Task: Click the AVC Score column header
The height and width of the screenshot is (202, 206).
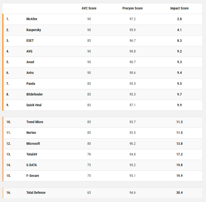Action: (x=89, y=8)
